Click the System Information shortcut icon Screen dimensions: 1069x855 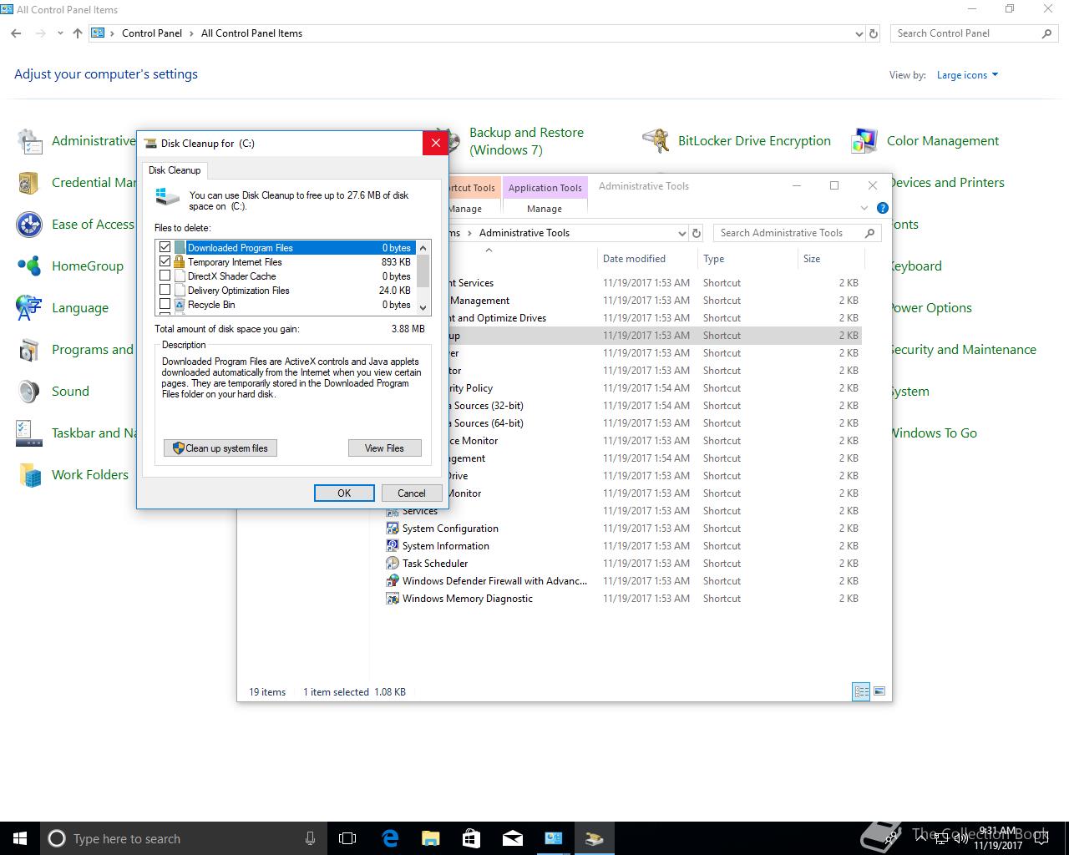click(x=393, y=546)
